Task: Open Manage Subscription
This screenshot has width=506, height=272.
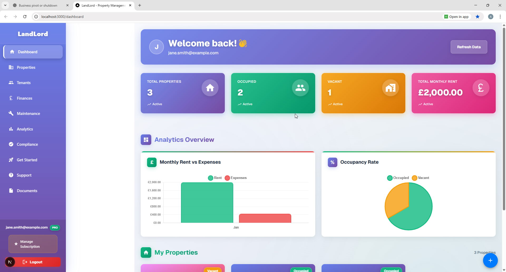Action: tap(32, 244)
